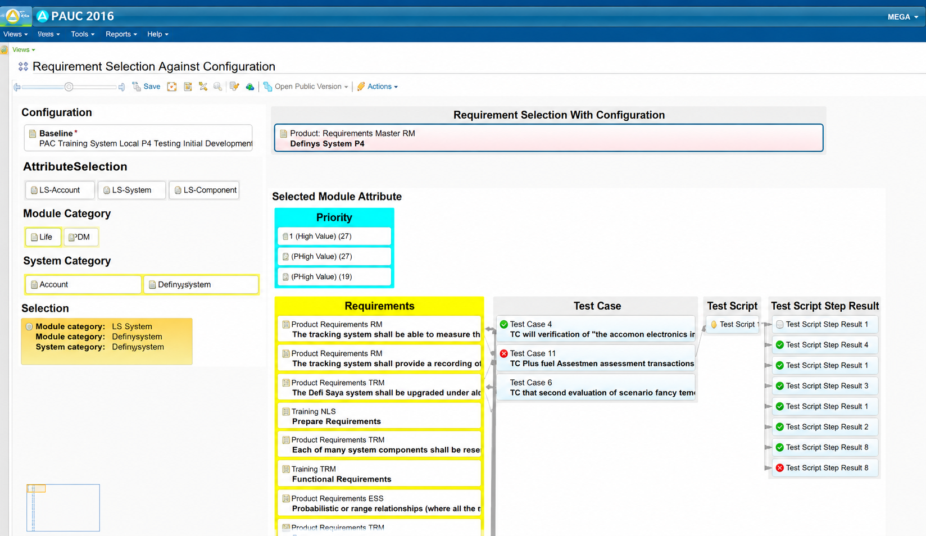Open the Help menu
Screen dimensions: 926x536
(158, 34)
